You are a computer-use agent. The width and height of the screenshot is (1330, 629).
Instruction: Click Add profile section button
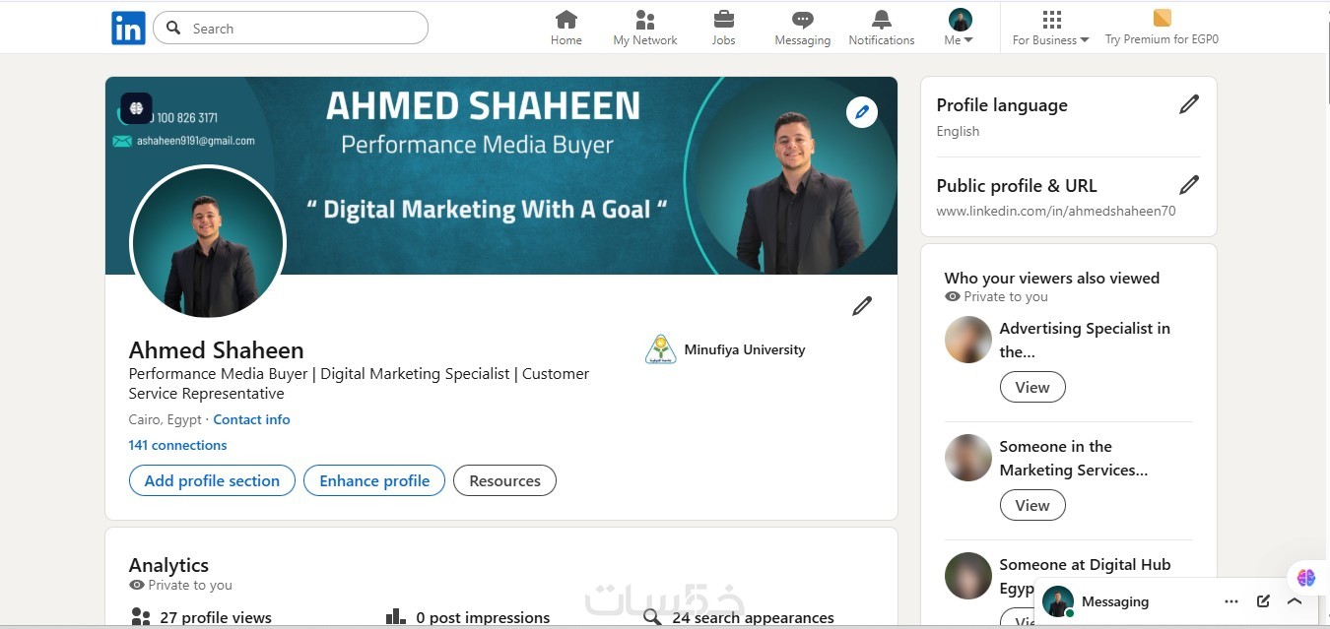coord(212,480)
